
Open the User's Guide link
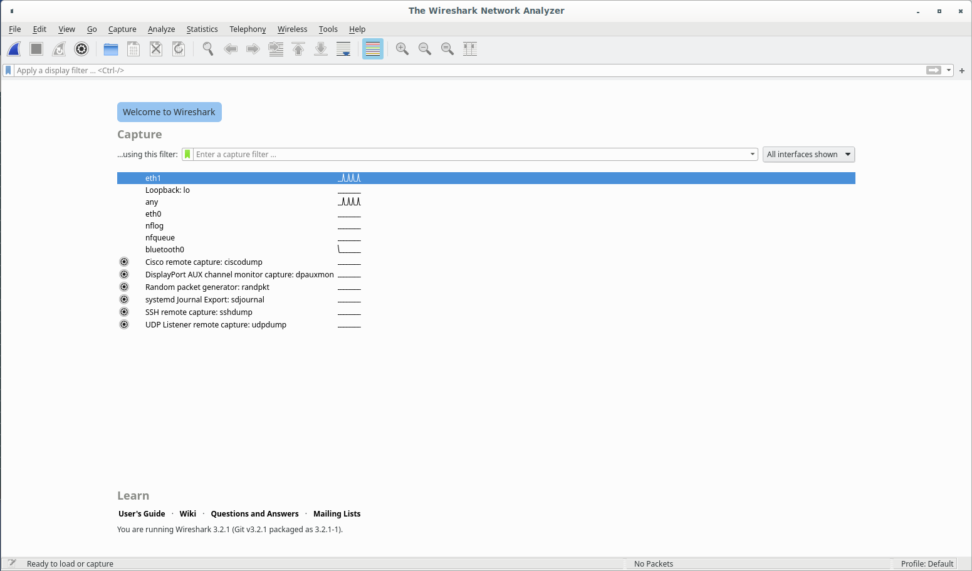point(142,513)
